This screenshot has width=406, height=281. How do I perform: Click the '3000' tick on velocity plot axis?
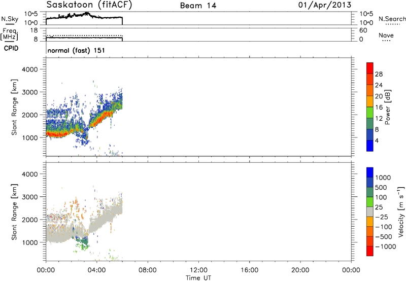tap(29, 197)
